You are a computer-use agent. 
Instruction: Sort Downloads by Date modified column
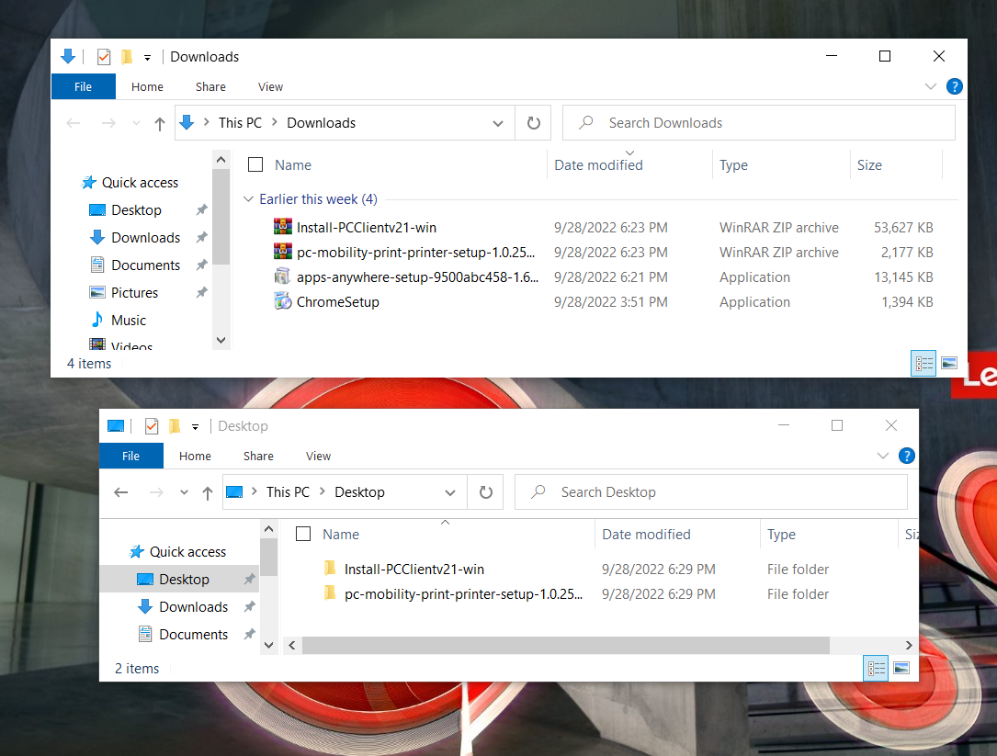click(598, 164)
